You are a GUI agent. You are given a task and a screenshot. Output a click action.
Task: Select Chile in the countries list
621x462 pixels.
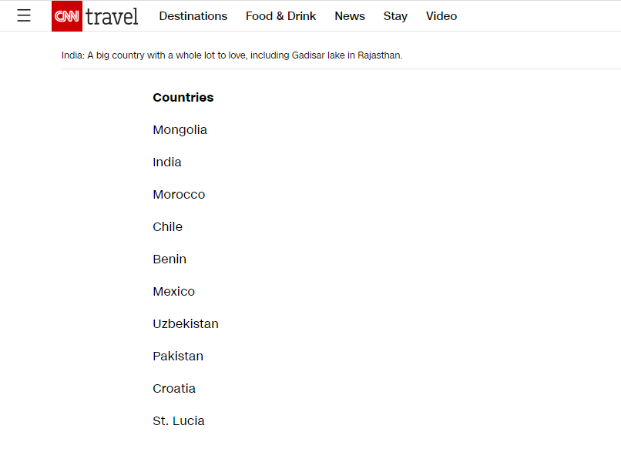click(x=167, y=227)
